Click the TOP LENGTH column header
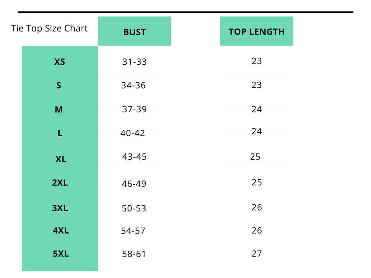Image resolution: width=371 pixels, height=278 pixels. tap(256, 31)
